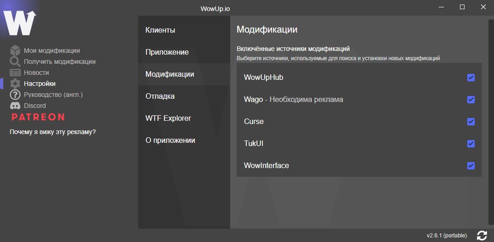Toggle the Wago source checkbox

471,100
